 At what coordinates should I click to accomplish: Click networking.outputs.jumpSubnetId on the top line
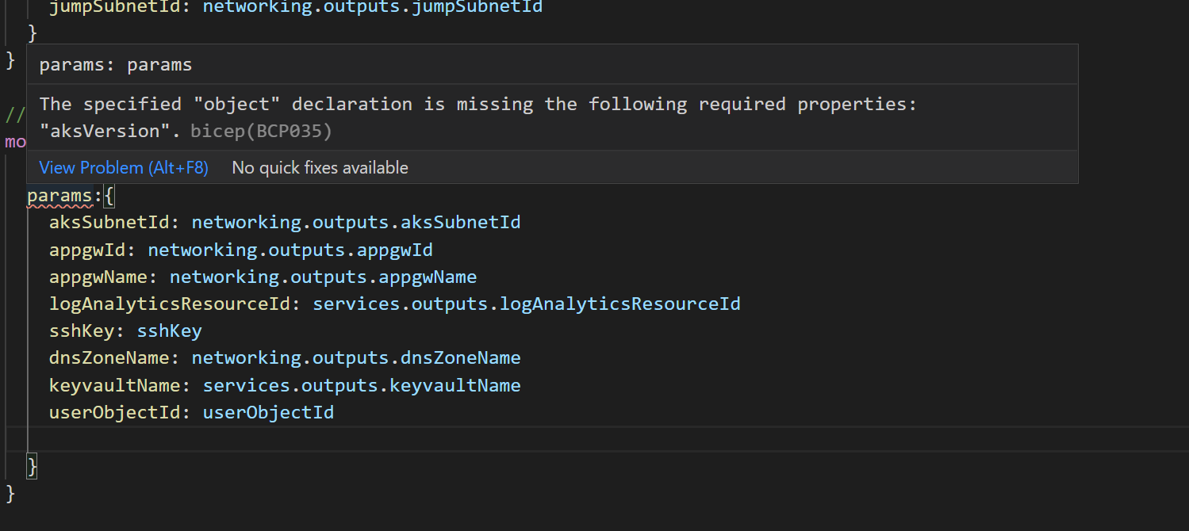[372, 8]
